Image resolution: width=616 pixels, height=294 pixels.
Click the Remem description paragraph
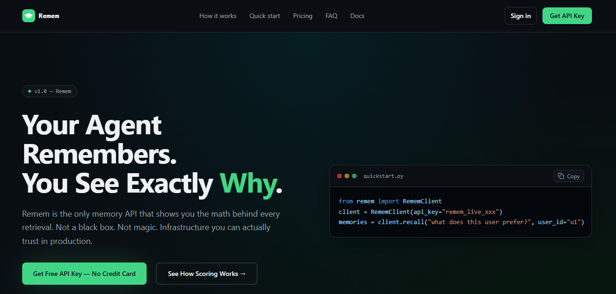coord(151,227)
